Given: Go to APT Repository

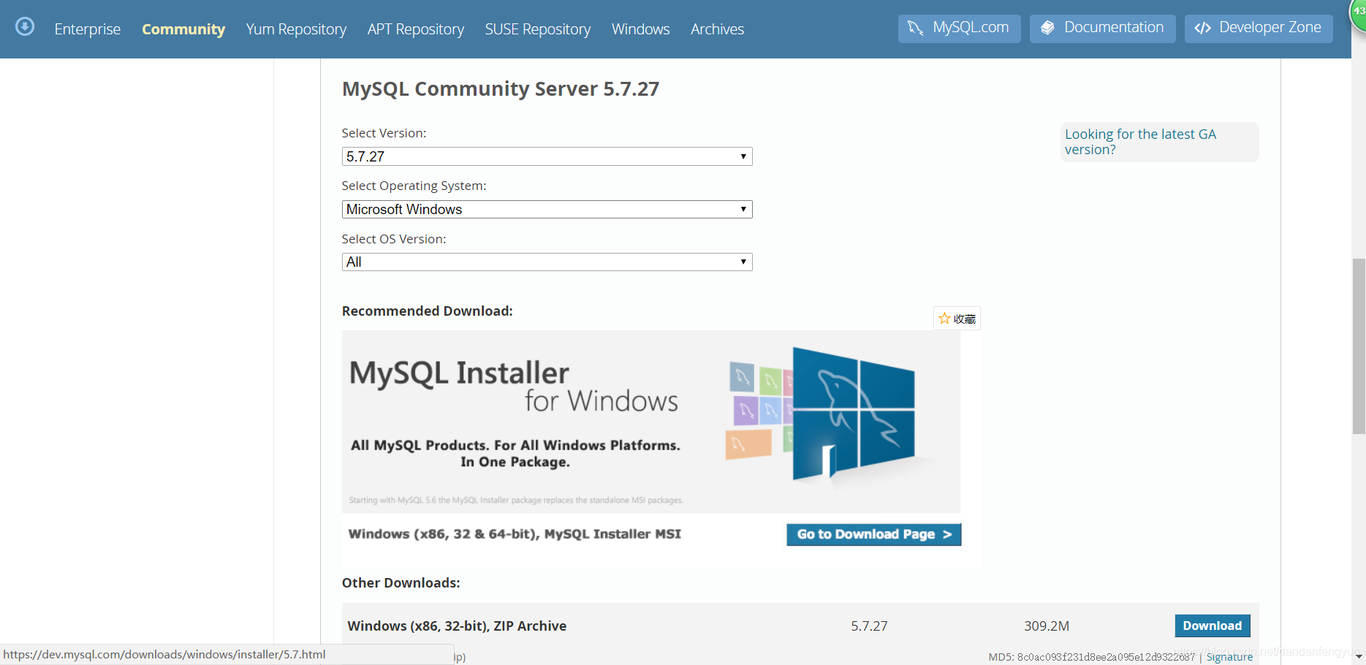Looking at the screenshot, I should pos(416,29).
